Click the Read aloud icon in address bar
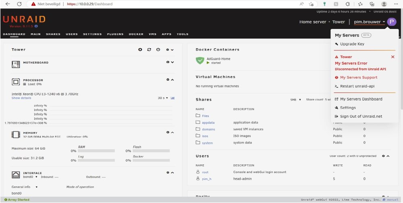Viewport: 403px width, 203px height. [x=302, y=4]
